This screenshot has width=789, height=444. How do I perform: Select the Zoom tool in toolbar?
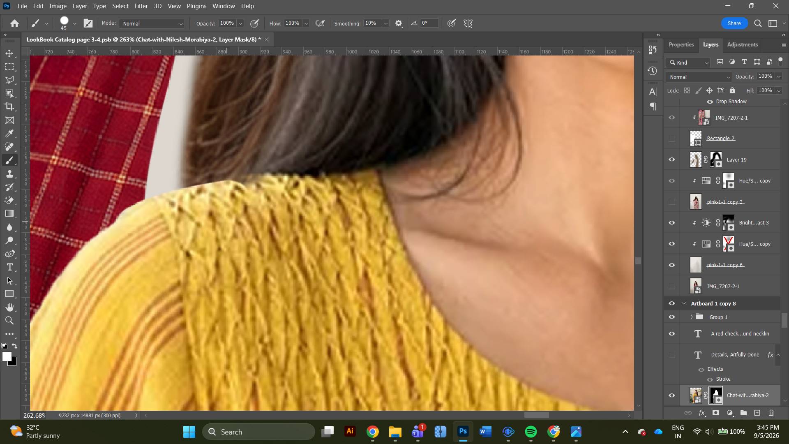click(x=9, y=321)
